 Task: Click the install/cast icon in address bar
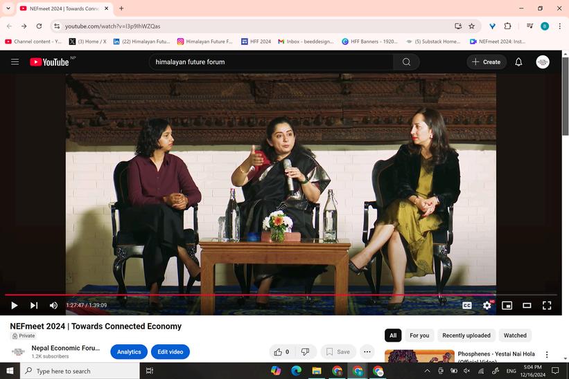click(x=458, y=26)
